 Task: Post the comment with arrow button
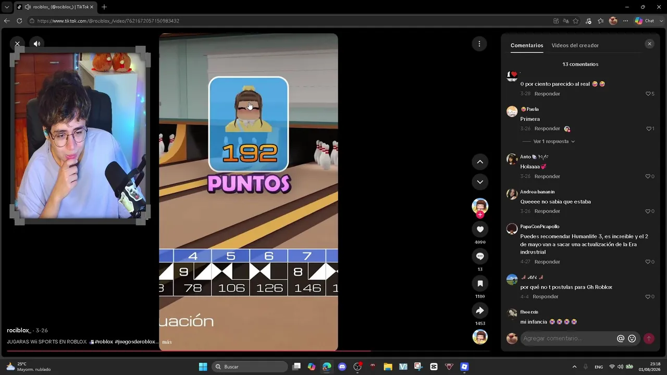(649, 339)
